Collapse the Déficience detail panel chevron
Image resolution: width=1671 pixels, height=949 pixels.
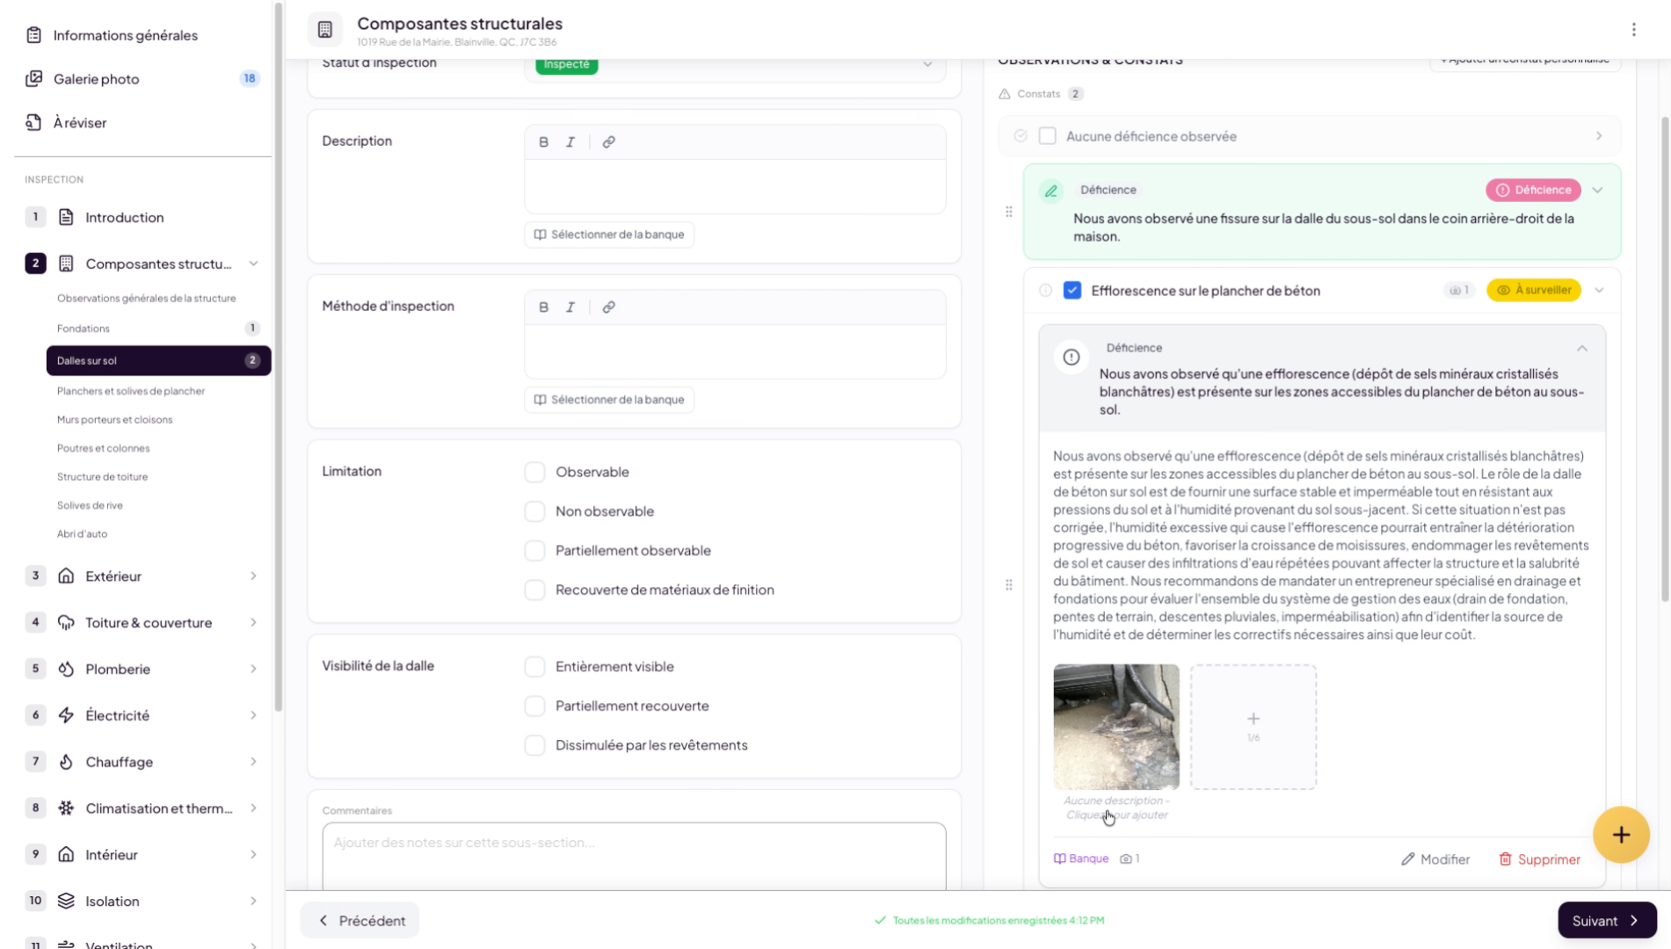tap(1581, 349)
